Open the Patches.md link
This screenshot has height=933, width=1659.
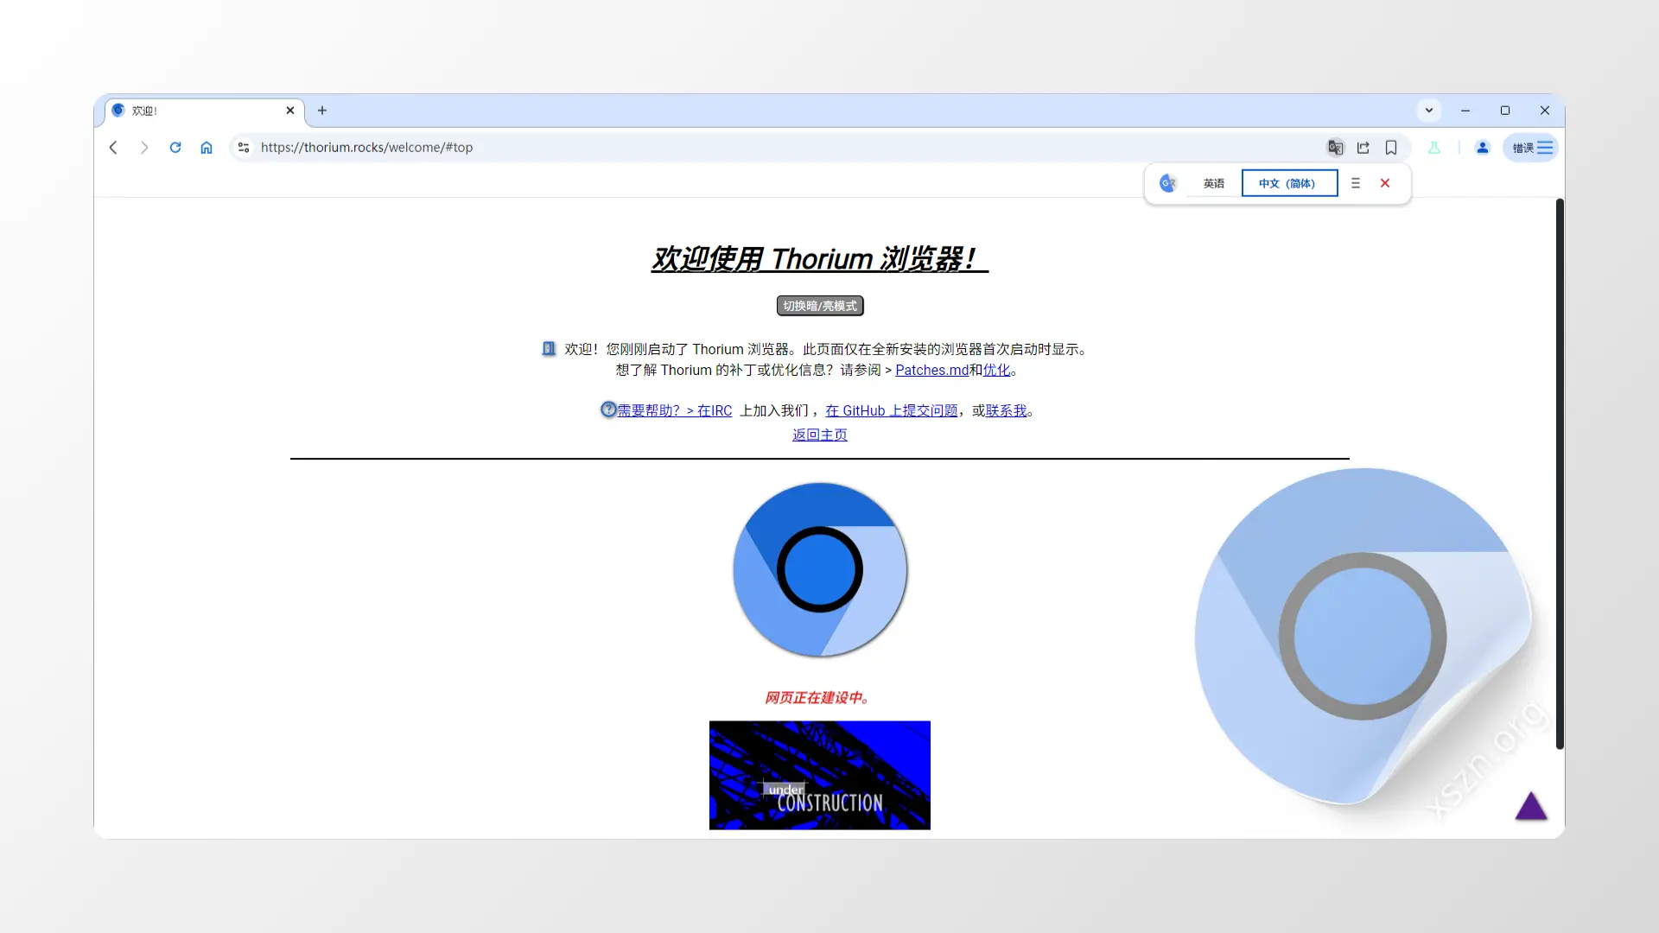pos(931,370)
